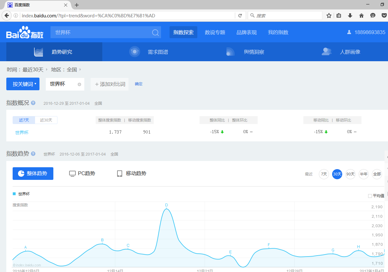This screenshot has height=272, width=388.
Task: Select the 近7天 toggle
Action: click(24, 120)
